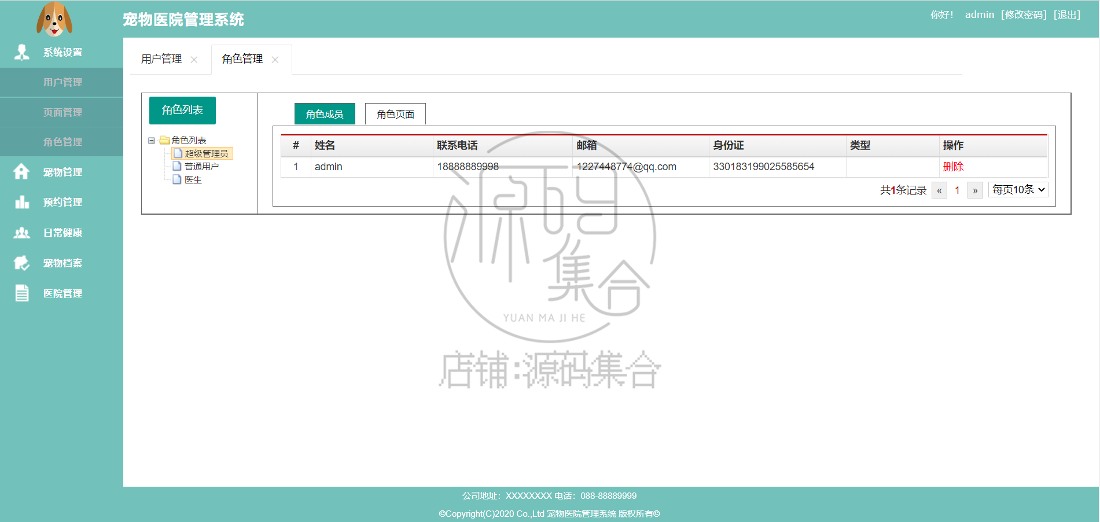
Task: Click the green 角色列表 button
Action: [x=182, y=110]
